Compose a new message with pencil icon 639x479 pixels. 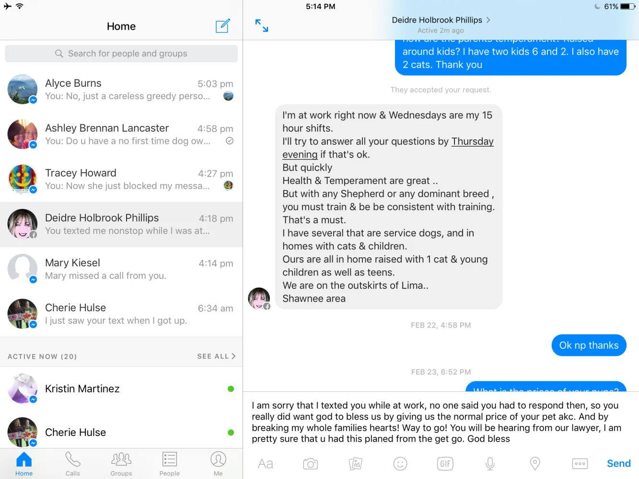(x=223, y=26)
